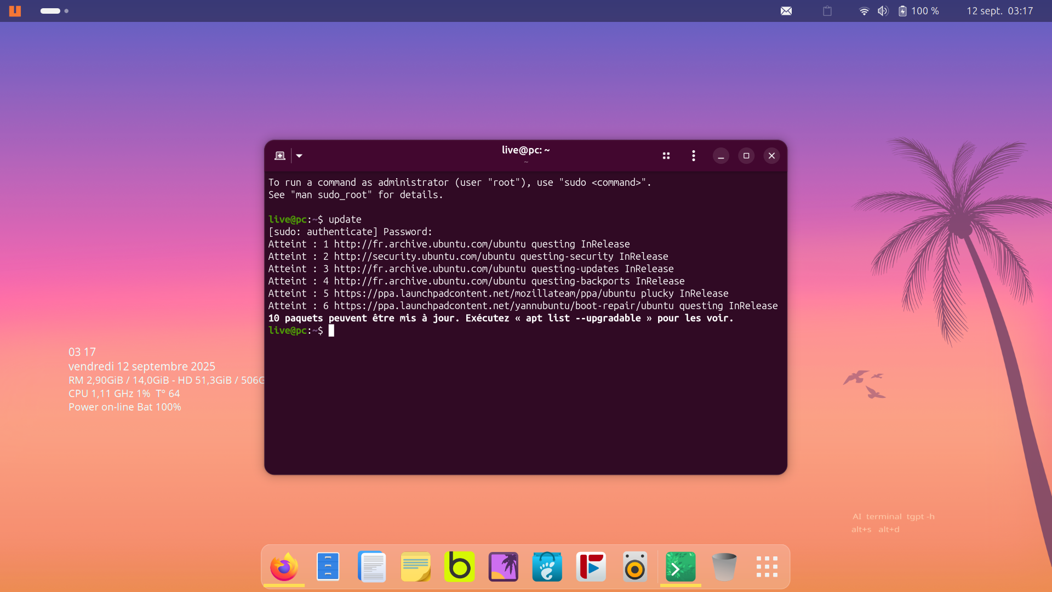Image resolution: width=1052 pixels, height=592 pixels.
Task: Open system menu via volume icon
Action: click(x=883, y=11)
